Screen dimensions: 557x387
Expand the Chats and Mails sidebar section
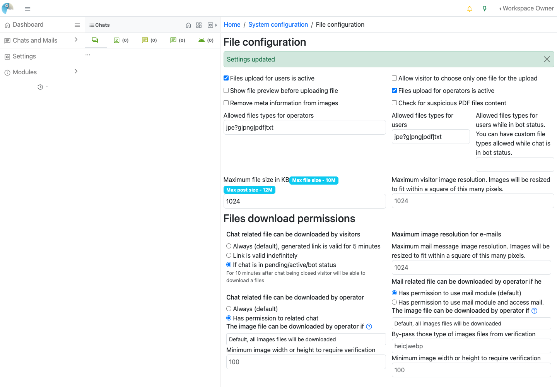[x=42, y=40]
